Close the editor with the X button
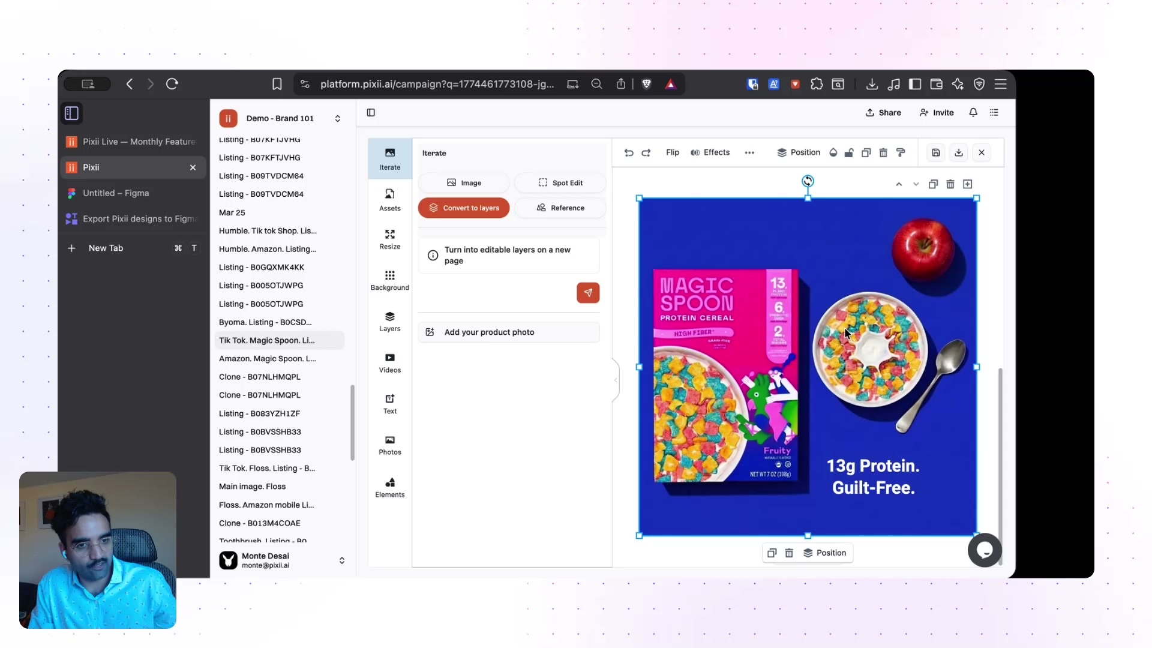Image resolution: width=1152 pixels, height=648 pixels. click(x=982, y=153)
